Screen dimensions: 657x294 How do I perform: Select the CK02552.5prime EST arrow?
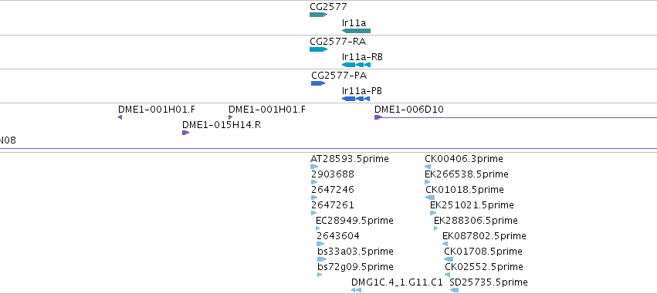pyautogui.click(x=448, y=275)
